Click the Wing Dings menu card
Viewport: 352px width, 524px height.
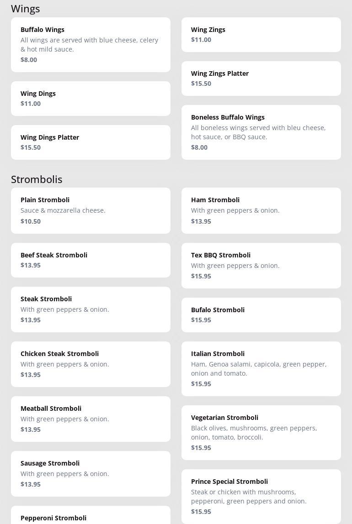pyautogui.click(x=91, y=99)
